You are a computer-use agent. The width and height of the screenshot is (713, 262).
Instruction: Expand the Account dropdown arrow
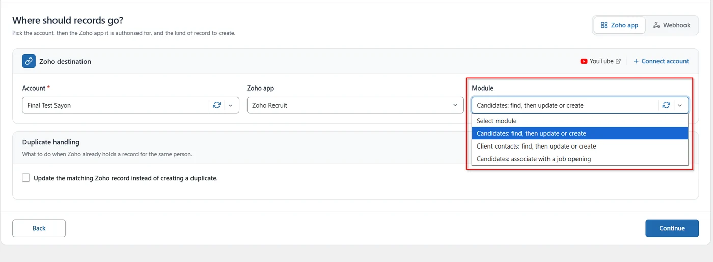tap(230, 105)
